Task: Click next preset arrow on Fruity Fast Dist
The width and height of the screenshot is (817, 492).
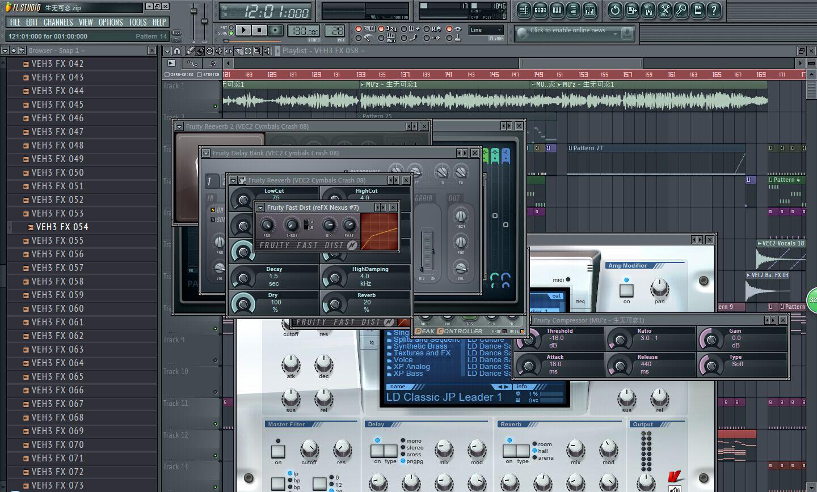Action: (384, 207)
